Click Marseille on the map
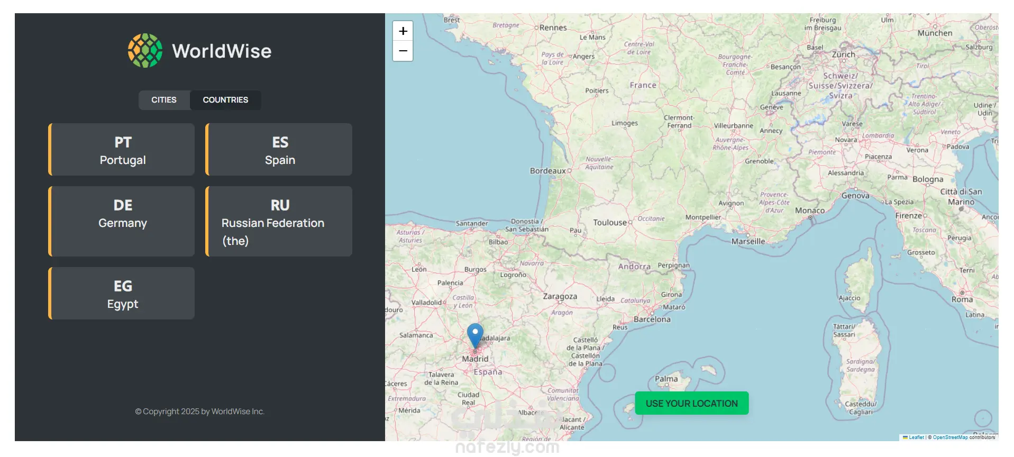 (x=748, y=241)
